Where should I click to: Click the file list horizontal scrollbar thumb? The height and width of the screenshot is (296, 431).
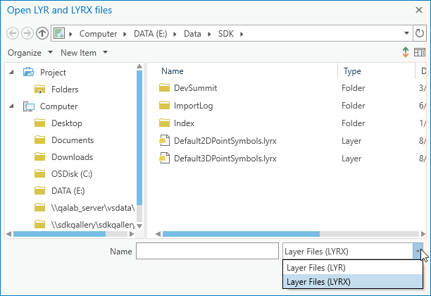click(x=241, y=234)
